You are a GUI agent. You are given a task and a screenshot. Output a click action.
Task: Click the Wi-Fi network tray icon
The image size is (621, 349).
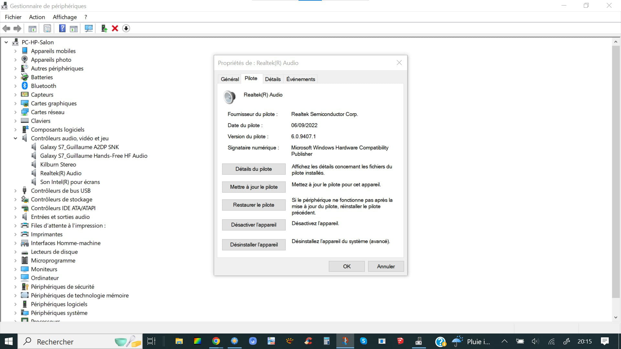(551, 341)
